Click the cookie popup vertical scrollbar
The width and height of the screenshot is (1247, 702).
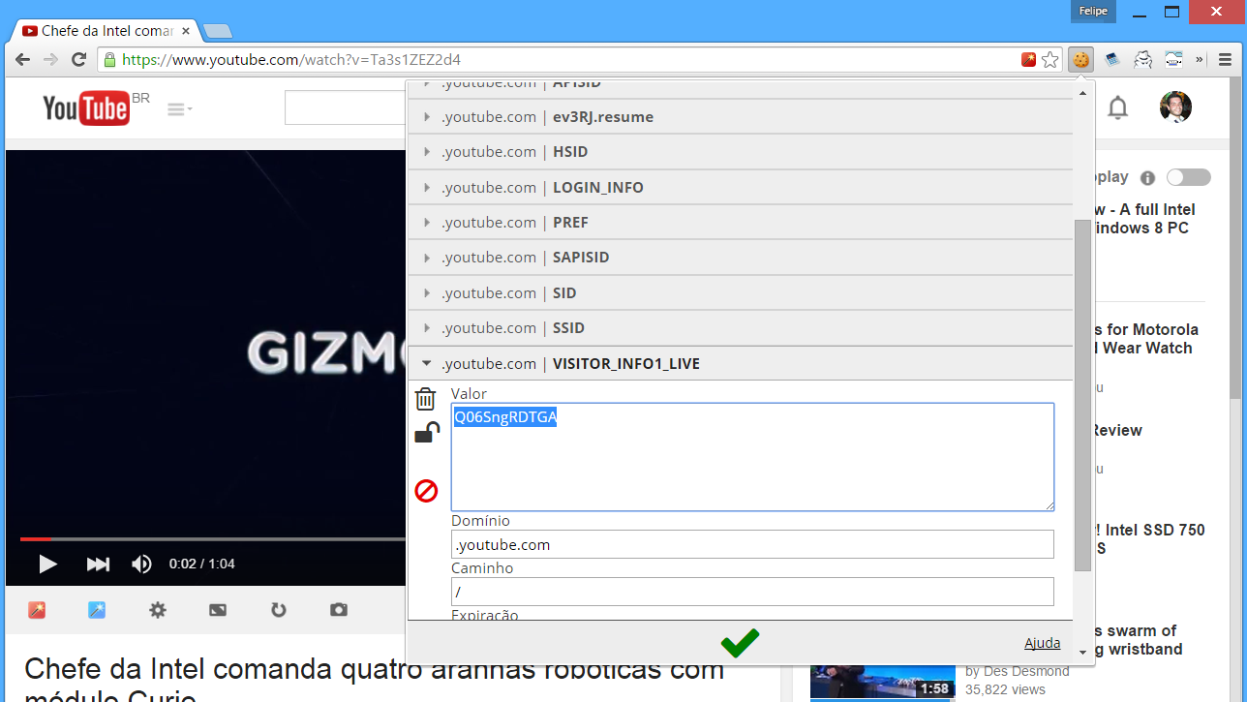(x=1082, y=395)
